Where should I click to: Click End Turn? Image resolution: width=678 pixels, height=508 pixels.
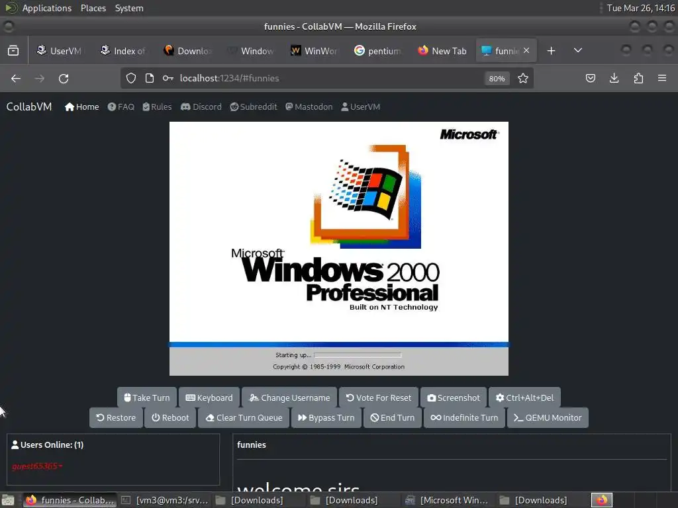(393, 418)
